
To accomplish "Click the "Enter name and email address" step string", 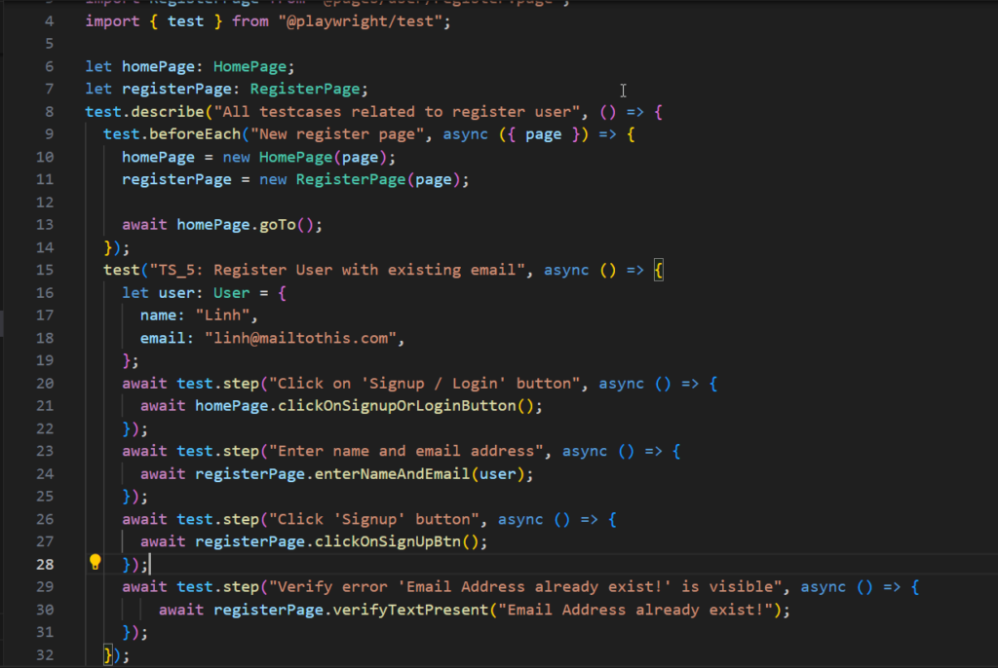I will point(404,451).
